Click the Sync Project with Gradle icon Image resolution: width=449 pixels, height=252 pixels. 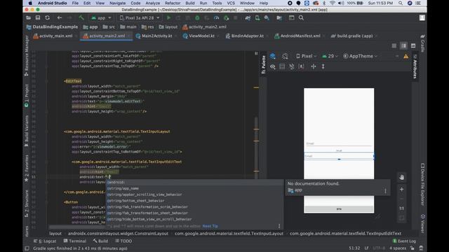click(248, 17)
